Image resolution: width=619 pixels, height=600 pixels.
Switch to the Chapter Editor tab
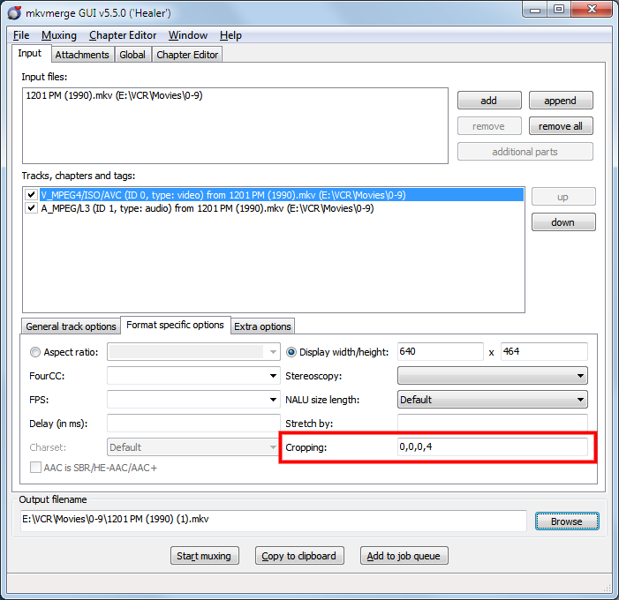click(187, 55)
